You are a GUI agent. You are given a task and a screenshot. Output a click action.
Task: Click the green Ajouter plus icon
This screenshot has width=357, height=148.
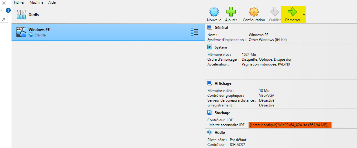[x=231, y=12]
